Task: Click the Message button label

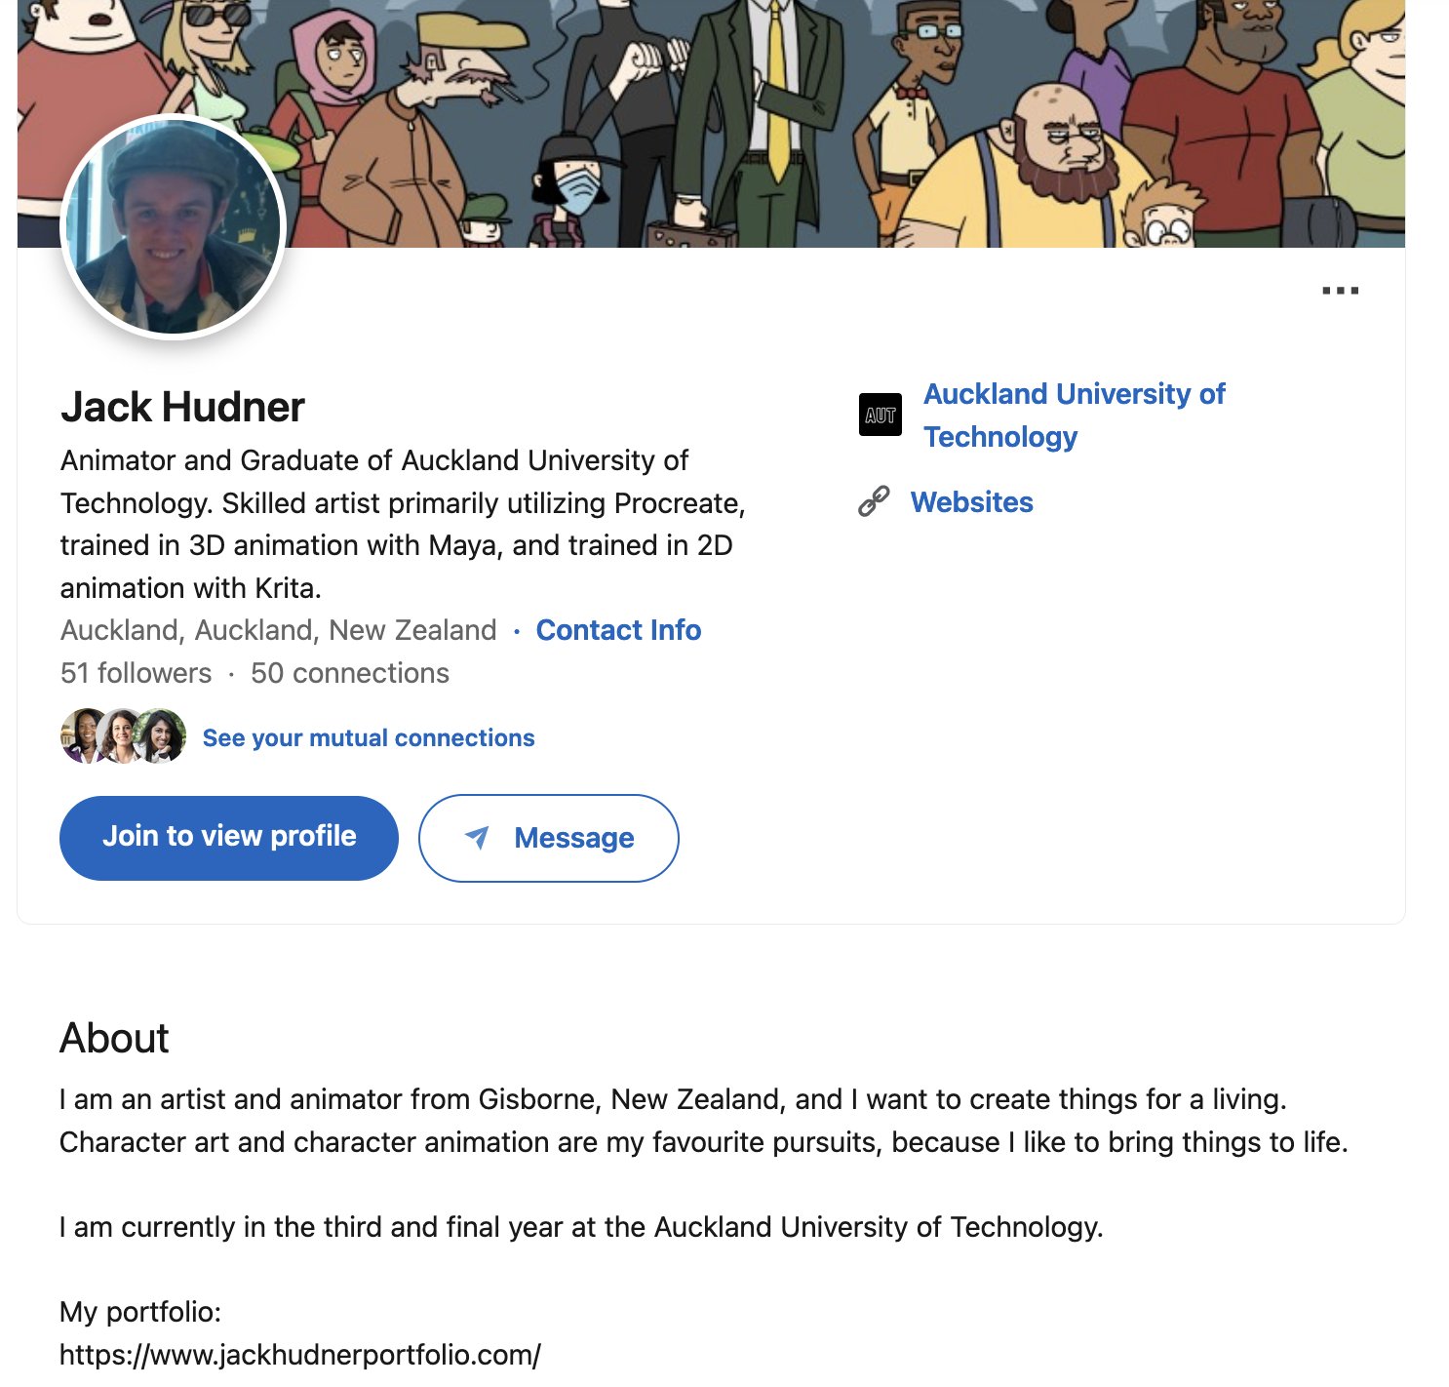Action: 573,838
